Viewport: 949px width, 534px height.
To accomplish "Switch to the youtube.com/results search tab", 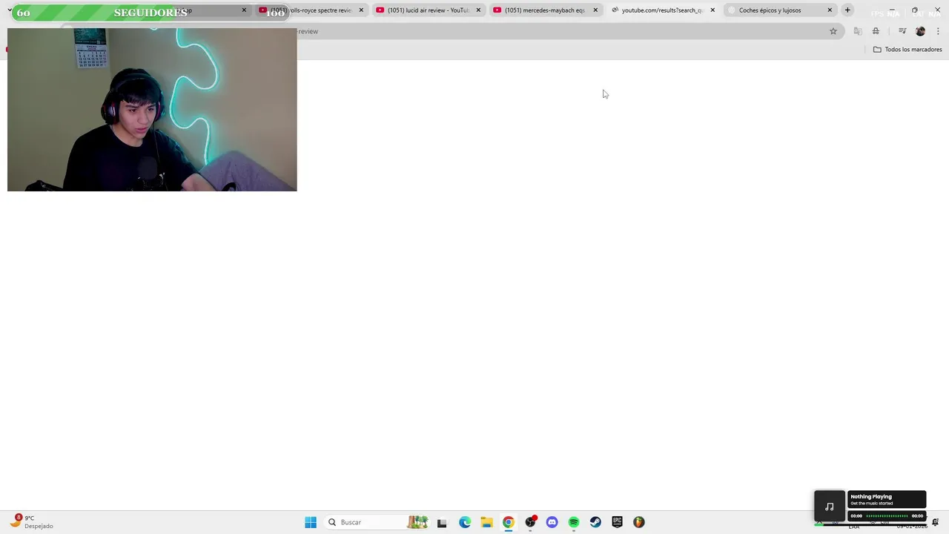I will 662,10.
